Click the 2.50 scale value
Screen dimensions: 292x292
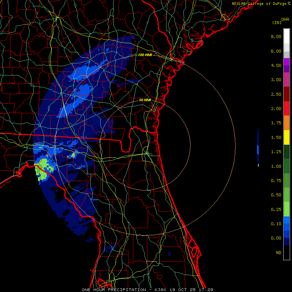pyautogui.click(x=276, y=94)
